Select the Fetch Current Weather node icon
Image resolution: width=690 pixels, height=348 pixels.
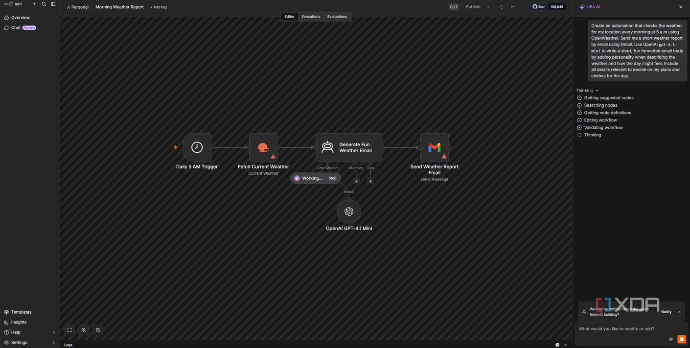(263, 147)
